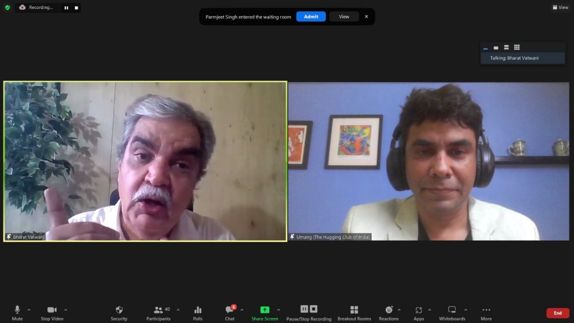Click Umang (The Hugging Club of India) label
This screenshot has height=323, width=574.
tap(333, 237)
